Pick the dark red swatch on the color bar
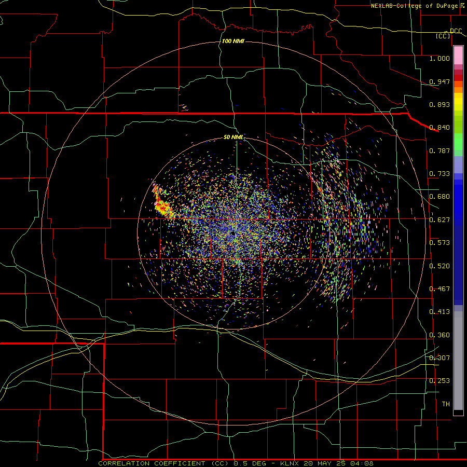The height and width of the screenshot is (467, 467). [458, 78]
